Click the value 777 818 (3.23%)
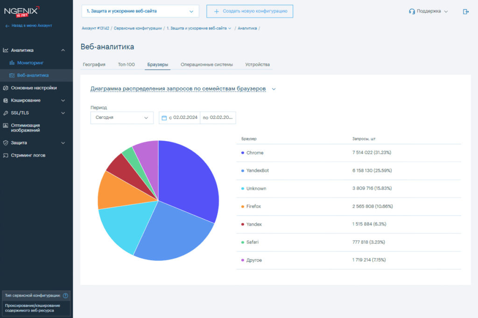Screen dimensions: 478x318 (369, 242)
